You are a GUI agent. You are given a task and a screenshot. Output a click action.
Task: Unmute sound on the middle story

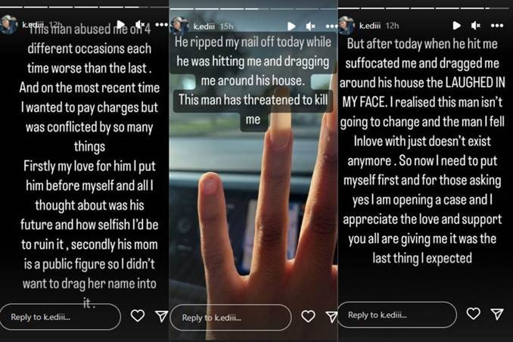(x=310, y=26)
